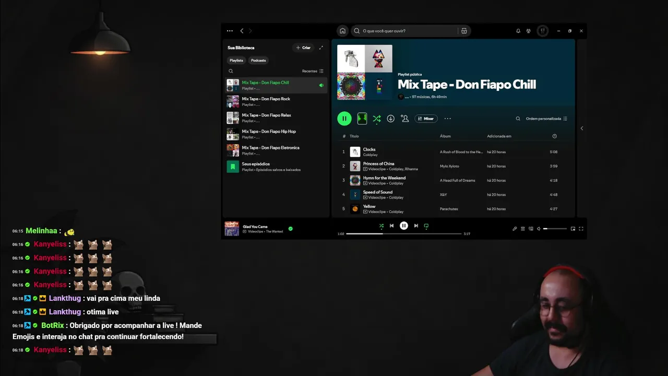Open the queue icon in player
Image resolution: width=668 pixels, height=376 pixels.
pos(523,229)
